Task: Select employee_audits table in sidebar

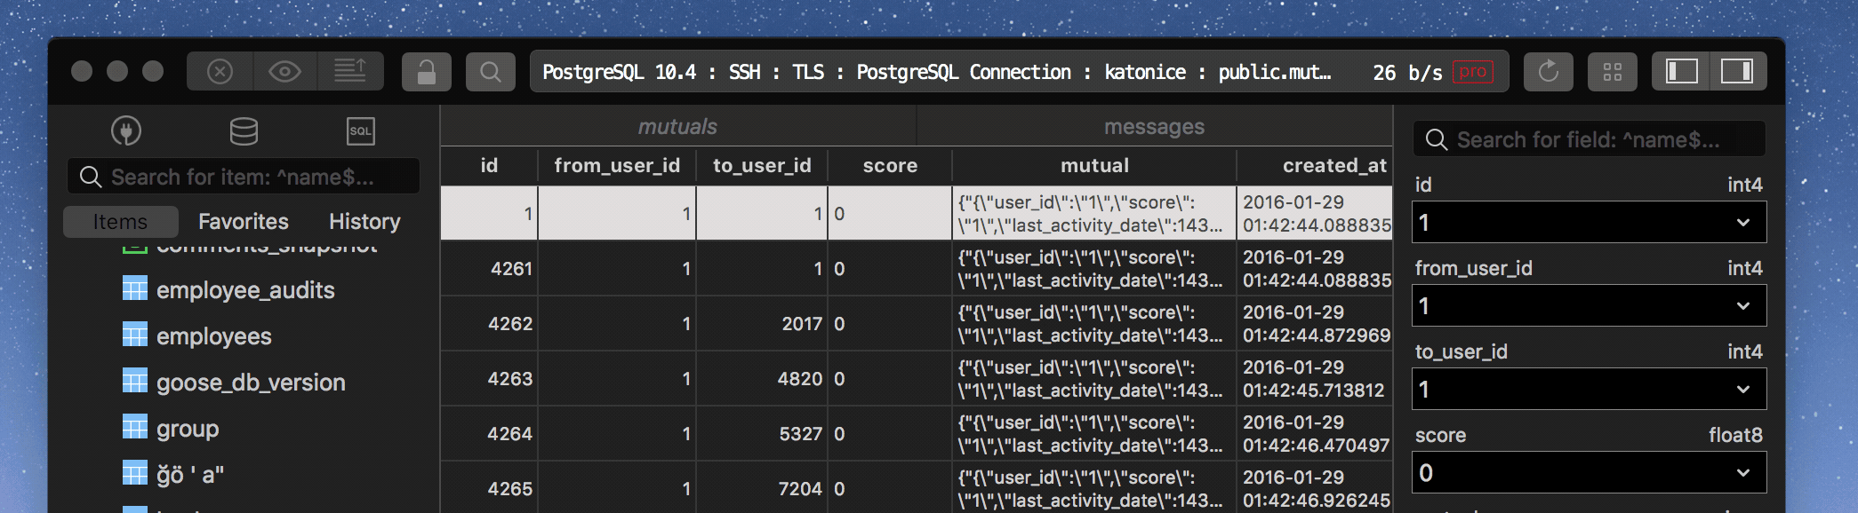Action: tap(245, 290)
